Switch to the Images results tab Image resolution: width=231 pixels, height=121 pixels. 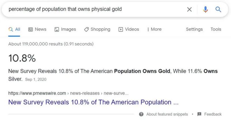[65, 29]
